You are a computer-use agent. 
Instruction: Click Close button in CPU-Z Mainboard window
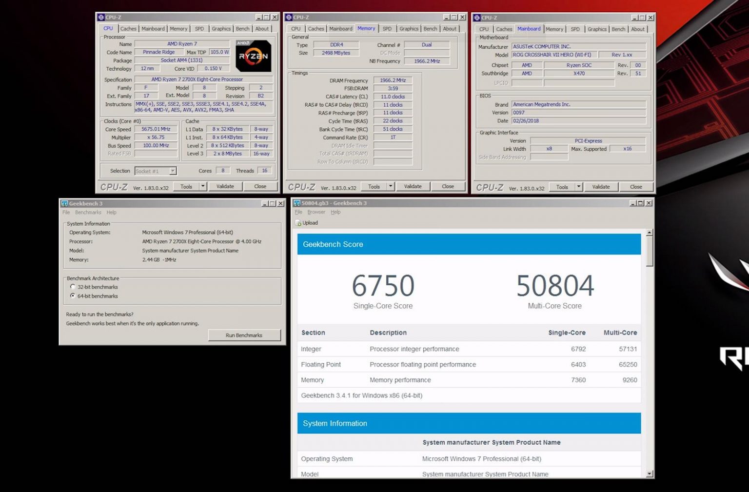point(636,187)
